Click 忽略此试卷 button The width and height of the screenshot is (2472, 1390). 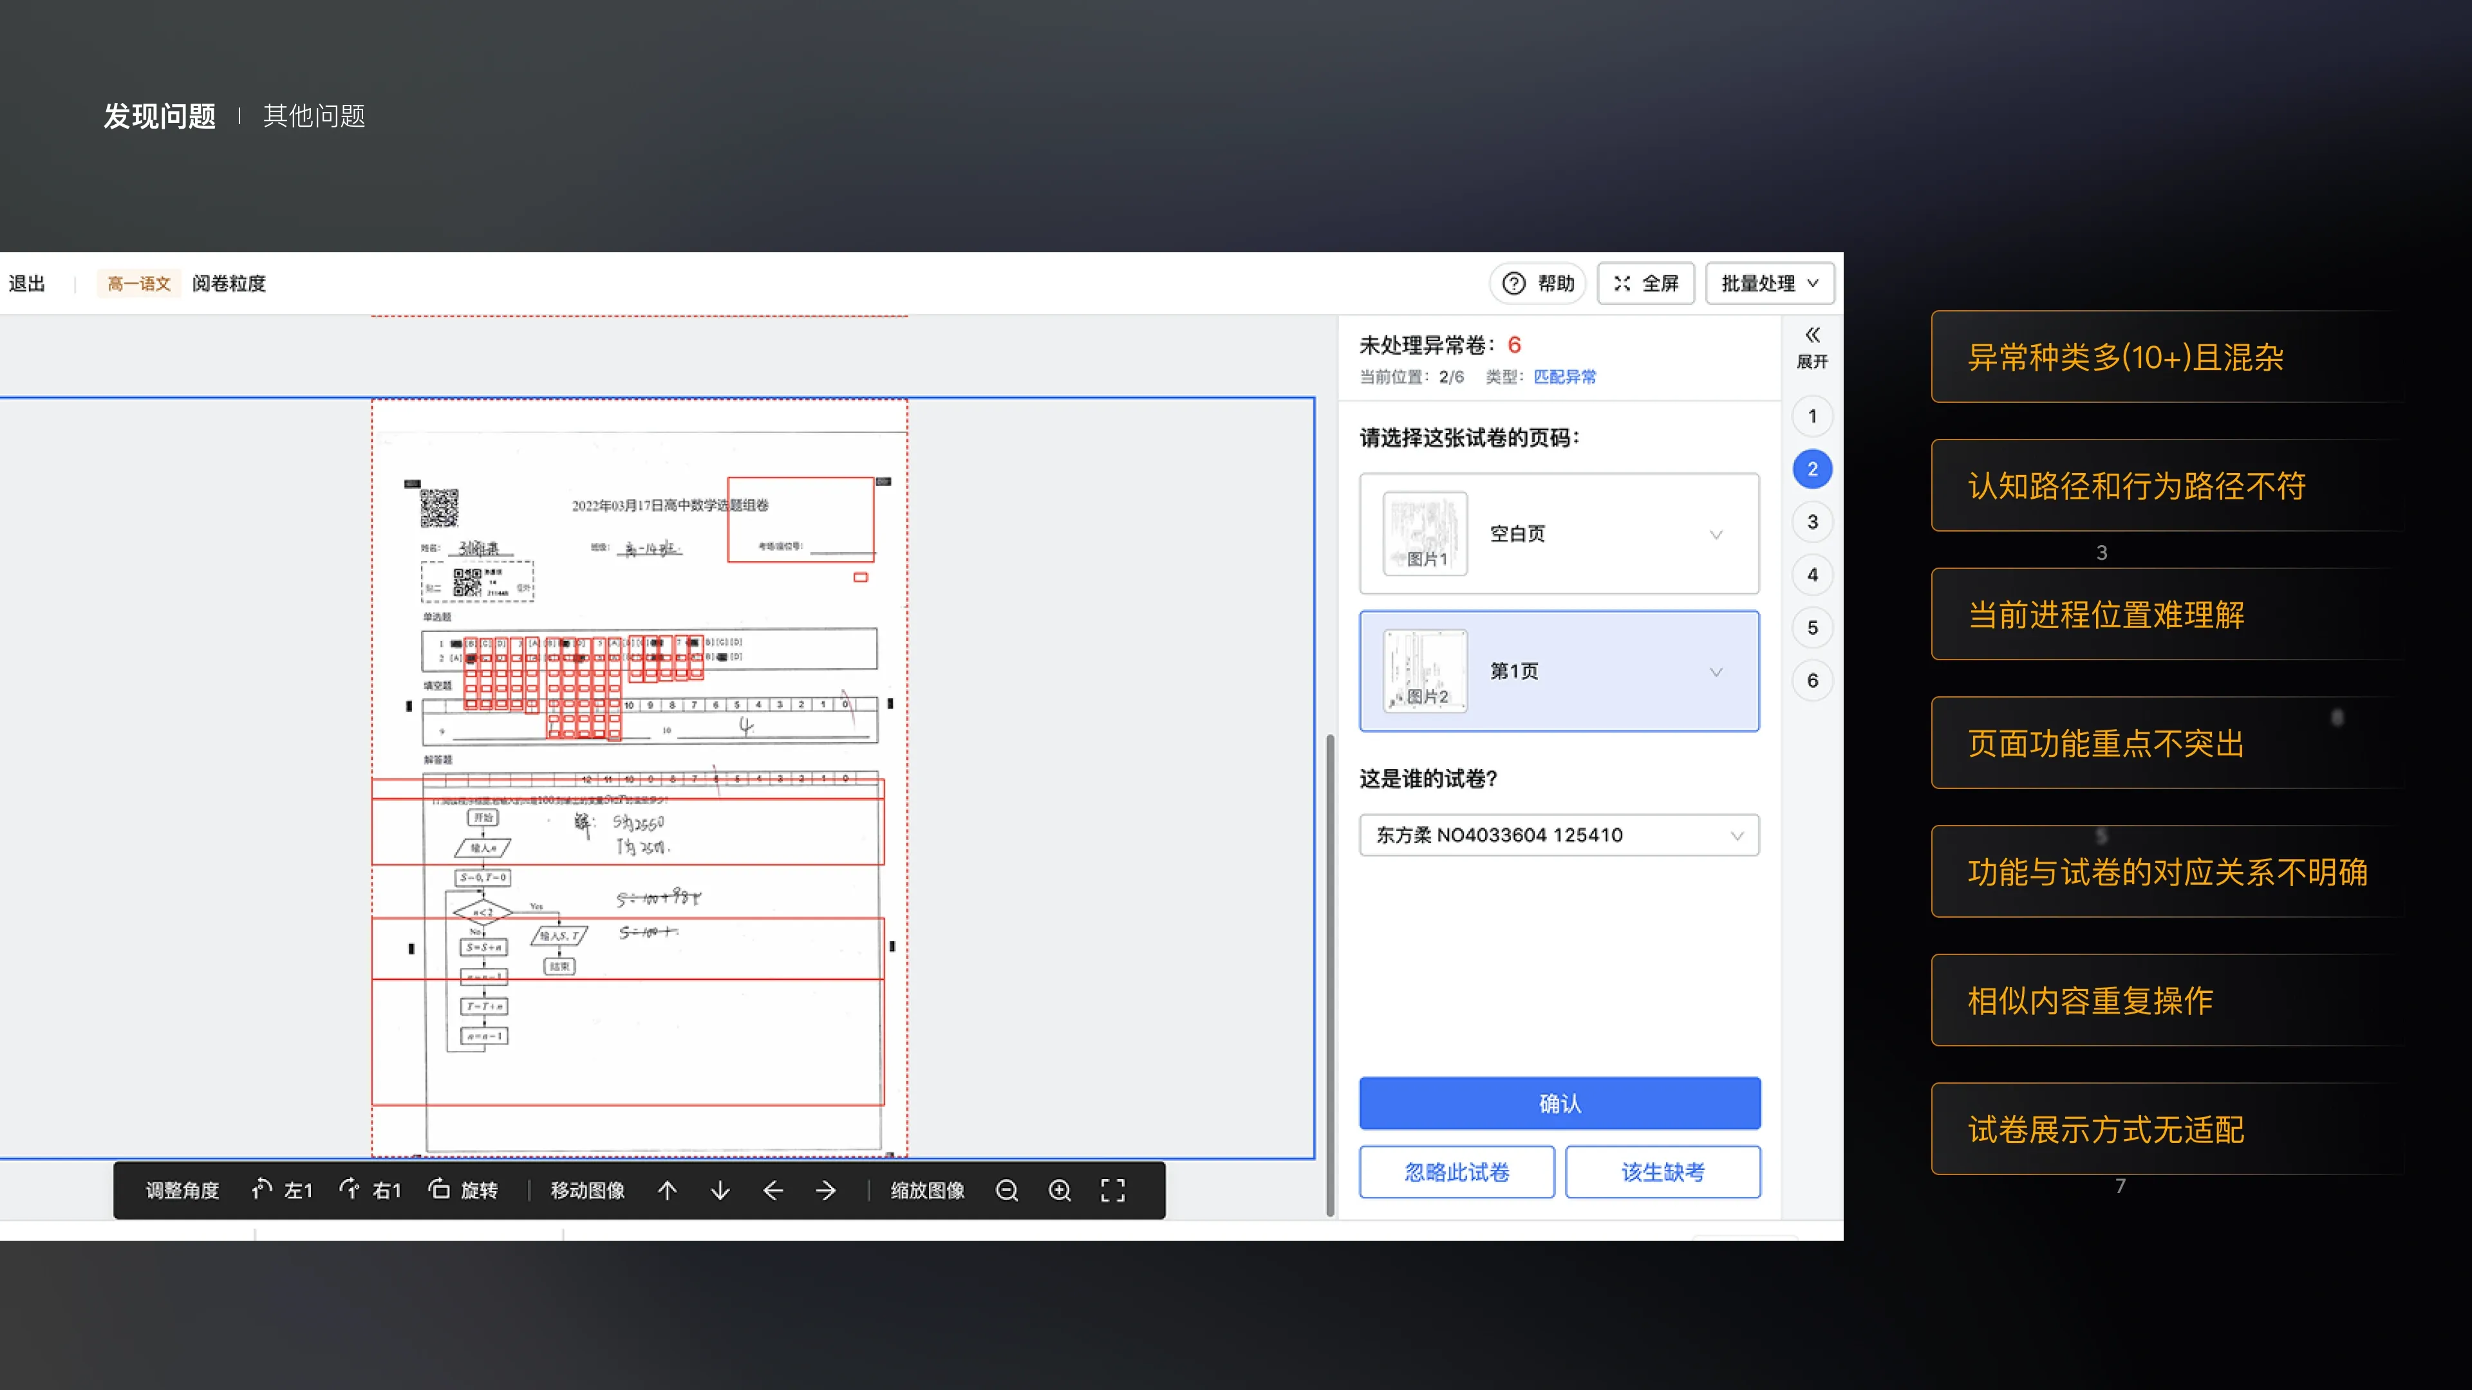(1457, 1172)
